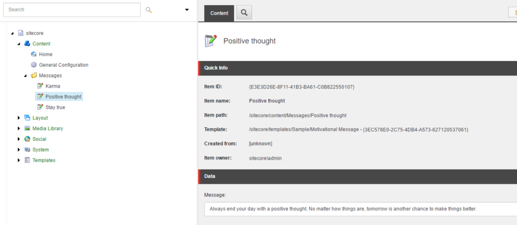Expand the Layout tree node
Viewport: 517px width, 225px height.
point(19,118)
